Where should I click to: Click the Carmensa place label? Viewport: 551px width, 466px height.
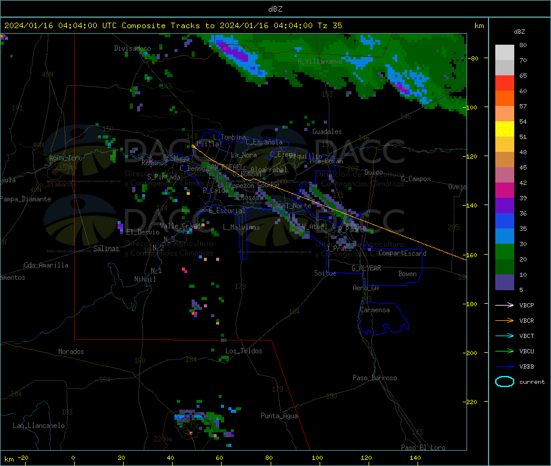tap(375, 310)
